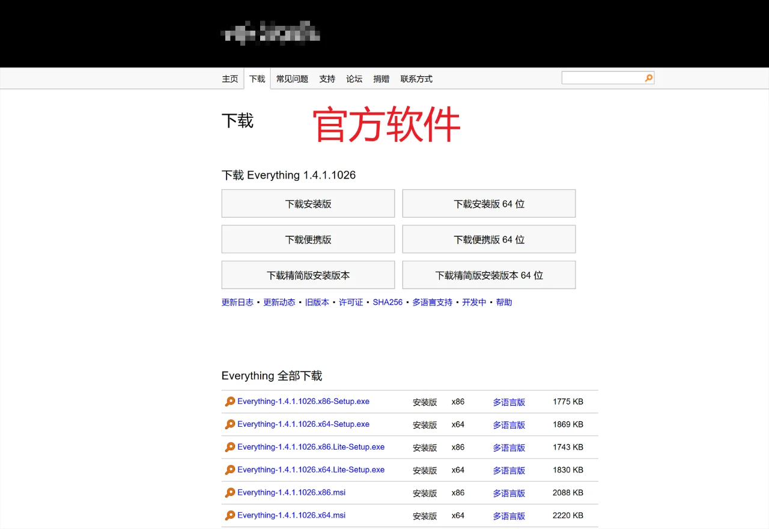Click the 下载安装版 64 位 button
The height and width of the screenshot is (529, 769).
488,203
